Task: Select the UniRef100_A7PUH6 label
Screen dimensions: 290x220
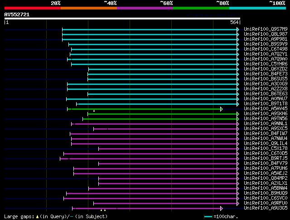Action: [266, 169]
